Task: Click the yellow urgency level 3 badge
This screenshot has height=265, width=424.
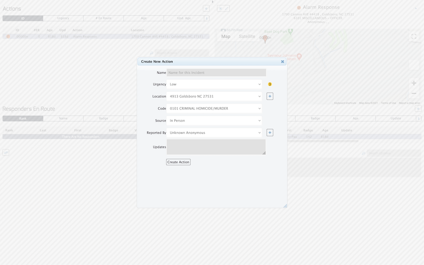Action: pyautogui.click(x=270, y=84)
